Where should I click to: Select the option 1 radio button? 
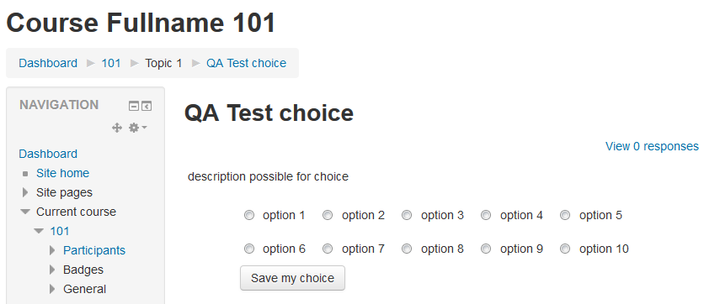248,215
